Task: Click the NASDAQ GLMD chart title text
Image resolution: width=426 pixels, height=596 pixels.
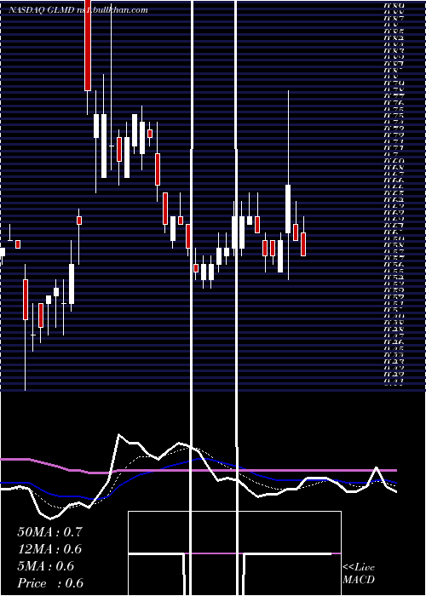Action: click(x=78, y=10)
